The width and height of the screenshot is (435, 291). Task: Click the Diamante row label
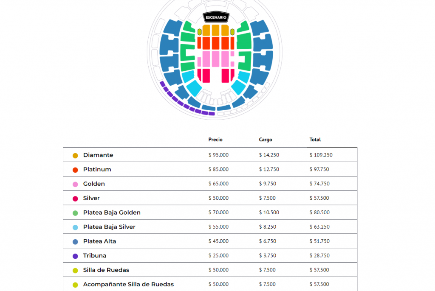(98, 155)
